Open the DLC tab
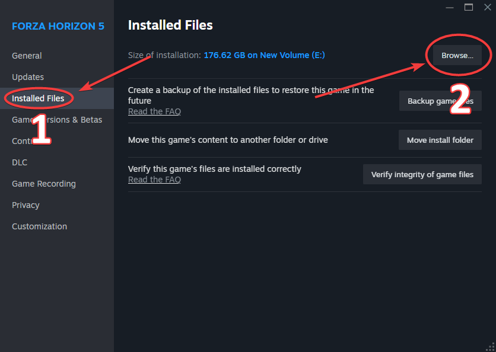This screenshot has width=496, height=352. pos(20,162)
